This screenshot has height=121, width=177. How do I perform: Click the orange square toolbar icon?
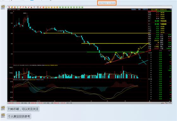[43, 7]
